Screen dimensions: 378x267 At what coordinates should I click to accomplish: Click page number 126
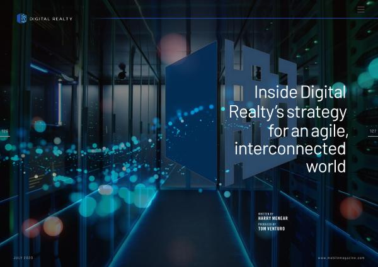point(5,132)
